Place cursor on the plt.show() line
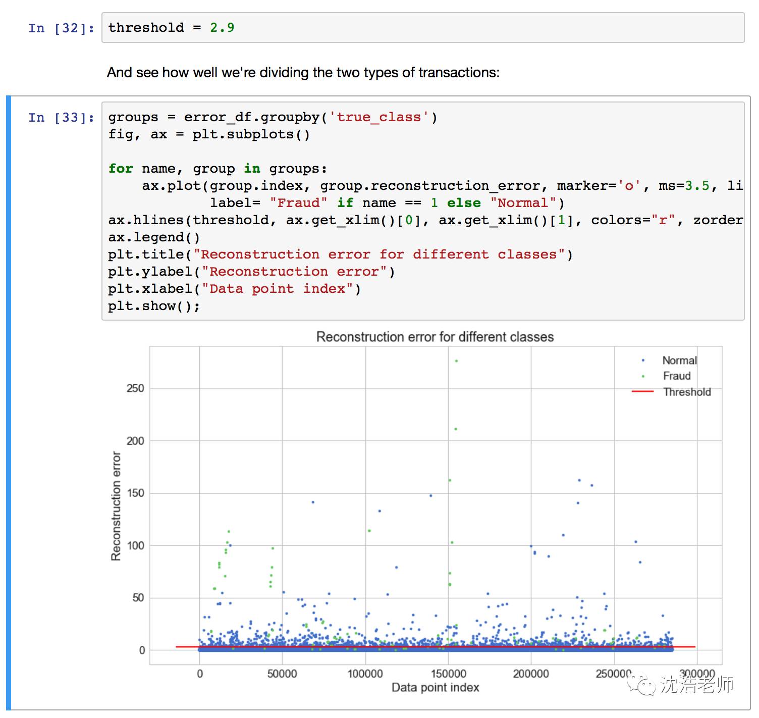Image resolution: width=759 pixels, height=718 pixels. click(154, 306)
